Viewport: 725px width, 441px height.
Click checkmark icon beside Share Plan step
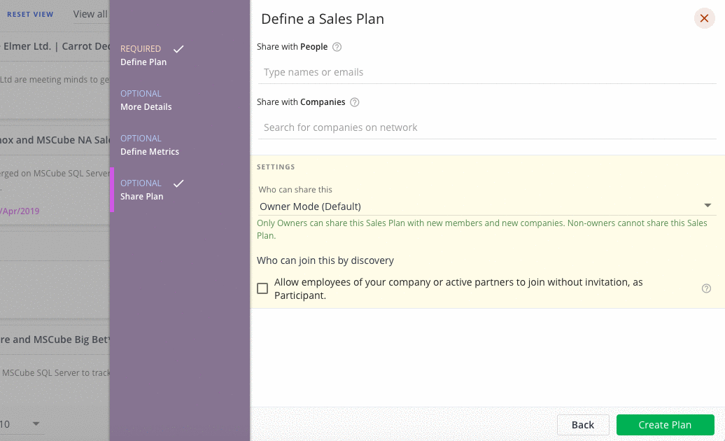[178, 183]
